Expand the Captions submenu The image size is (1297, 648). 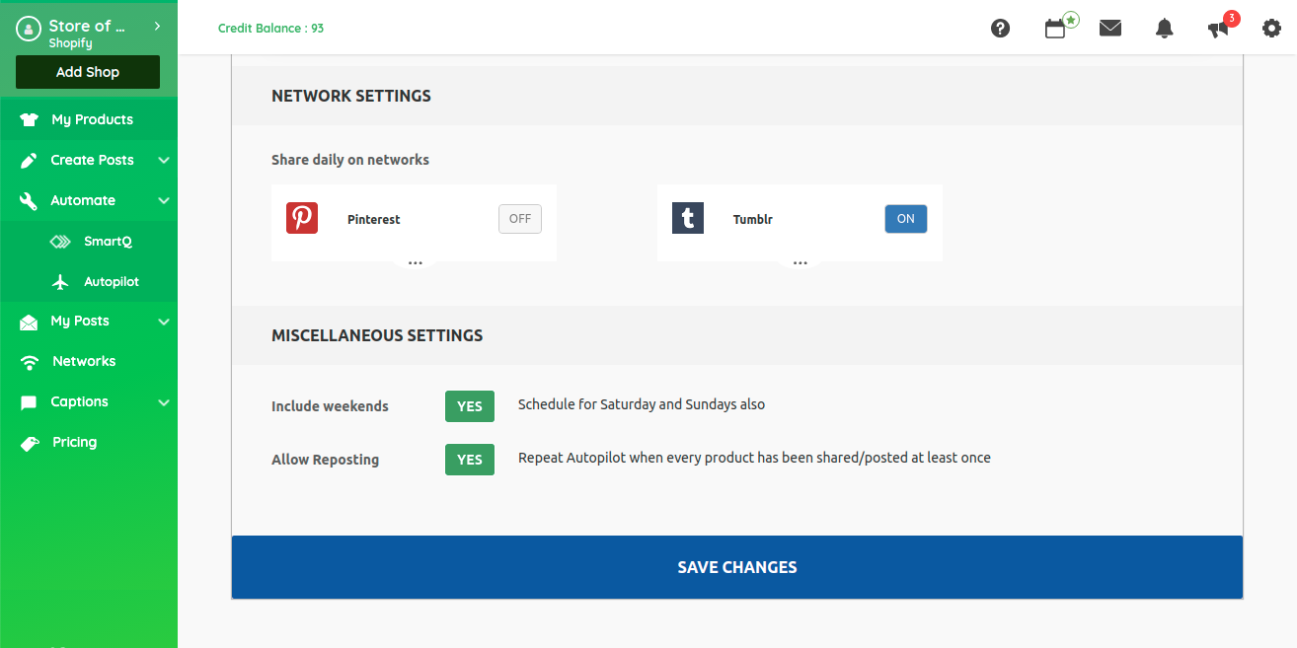(x=164, y=401)
